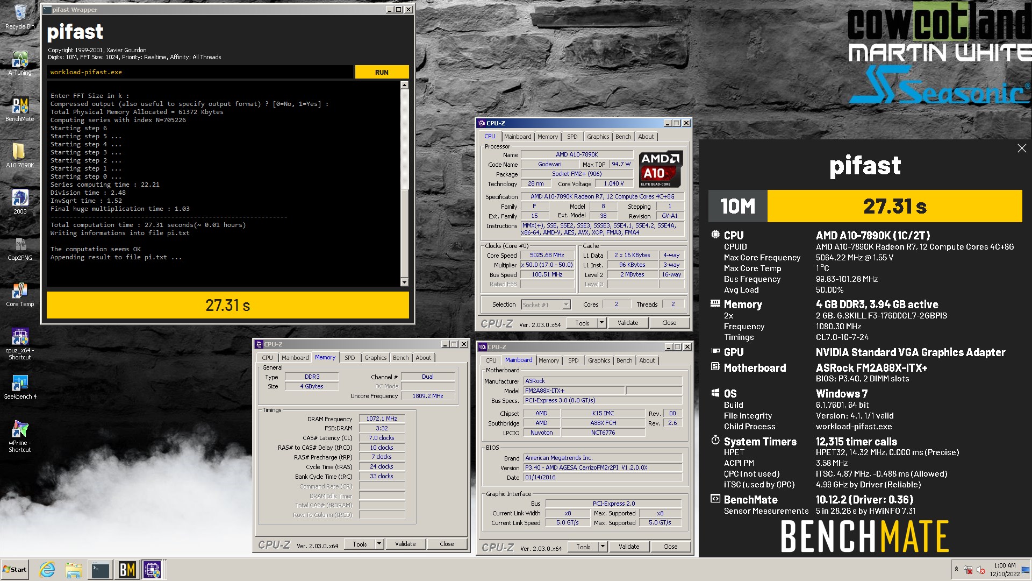Screen dimensions: 1032x581
Task: Click the Core Speed 5025.68 MHz value
Action: [547, 256]
